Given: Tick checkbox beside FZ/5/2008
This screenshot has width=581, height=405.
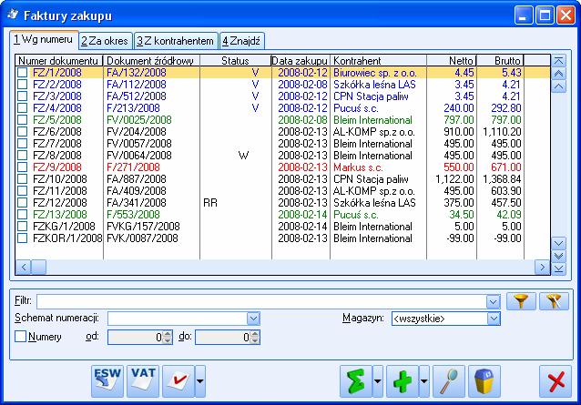Looking at the screenshot, I should (x=22, y=119).
